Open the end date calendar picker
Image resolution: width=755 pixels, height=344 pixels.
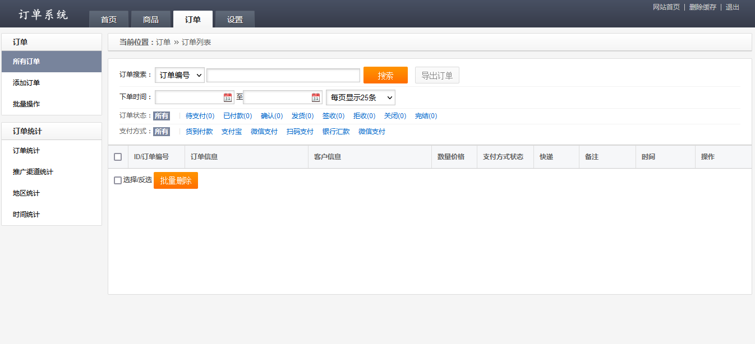coord(315,96)
